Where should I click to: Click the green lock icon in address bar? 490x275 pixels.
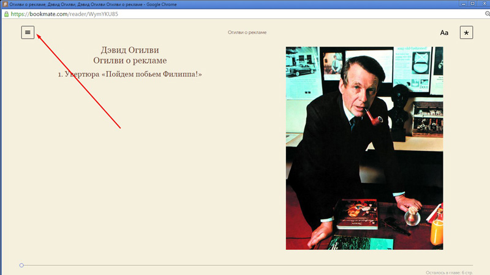coord(6,14)
